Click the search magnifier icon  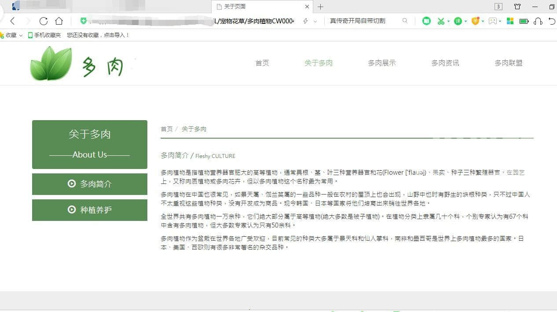click(x=405, y=21)
